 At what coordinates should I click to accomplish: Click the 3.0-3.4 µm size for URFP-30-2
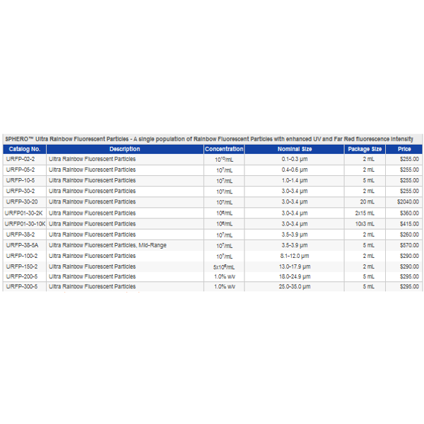pyautogui.click(x=295, y=192)
